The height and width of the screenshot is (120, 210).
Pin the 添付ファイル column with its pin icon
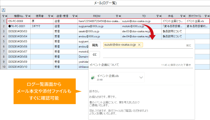(208, 16)
